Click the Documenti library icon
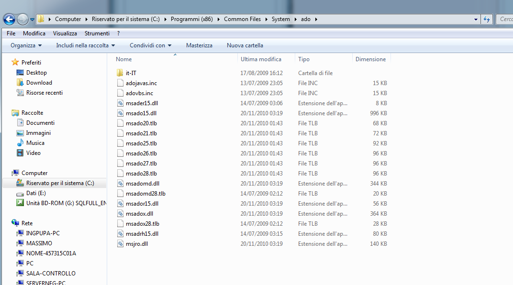 [x=20, y=122]
